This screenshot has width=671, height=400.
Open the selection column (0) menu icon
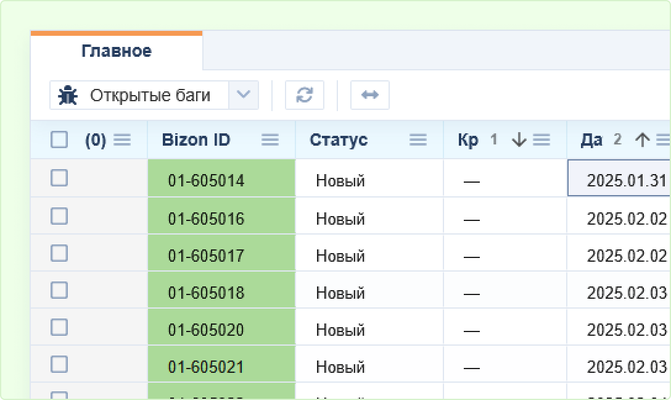122,140
